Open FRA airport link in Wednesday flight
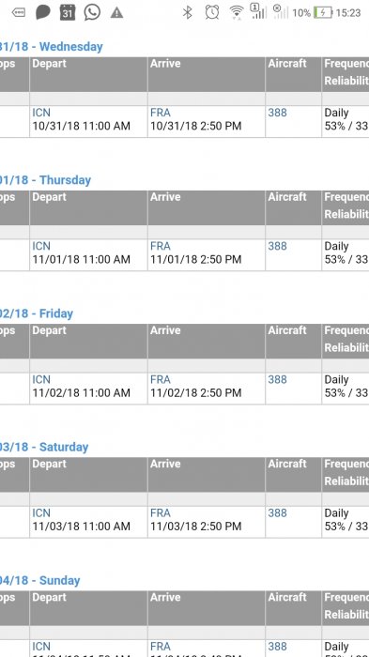This screenshot has width=369, height=657. click(161, 113)
